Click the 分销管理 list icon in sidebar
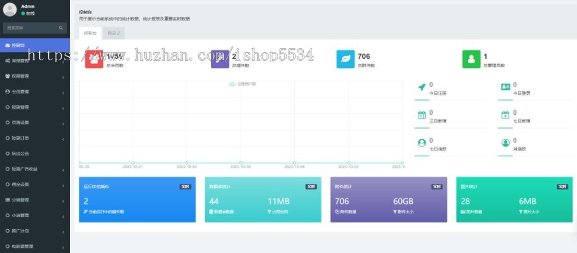This screenshot has width=577, height=253. point(8,200)
